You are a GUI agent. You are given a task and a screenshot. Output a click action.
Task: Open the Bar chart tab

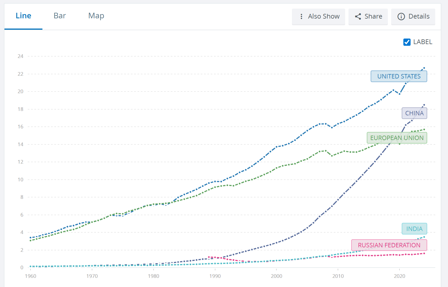(x=60, y=16)
